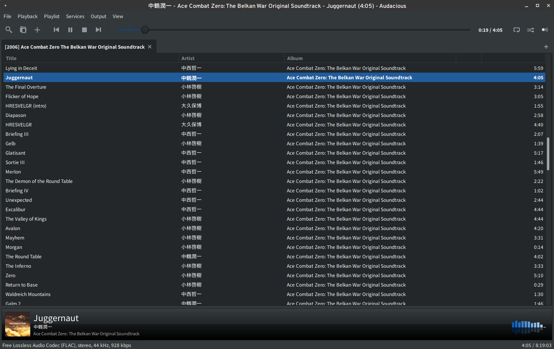Skip to the next track
The width and height of the screenshot is (554, 349).
pyautogui.click(x=98, y=30)
